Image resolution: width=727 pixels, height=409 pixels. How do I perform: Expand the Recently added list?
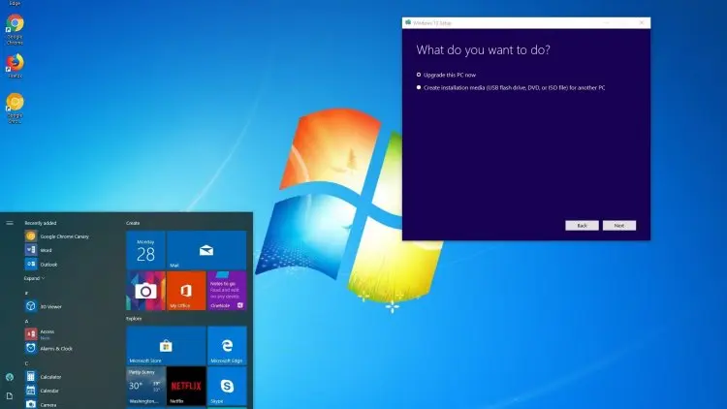[x=34, y=278]
